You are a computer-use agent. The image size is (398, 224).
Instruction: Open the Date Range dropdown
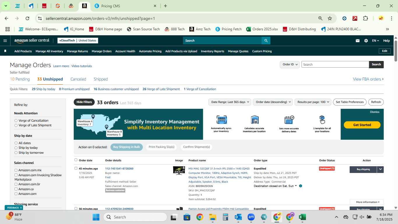(230, 102)
